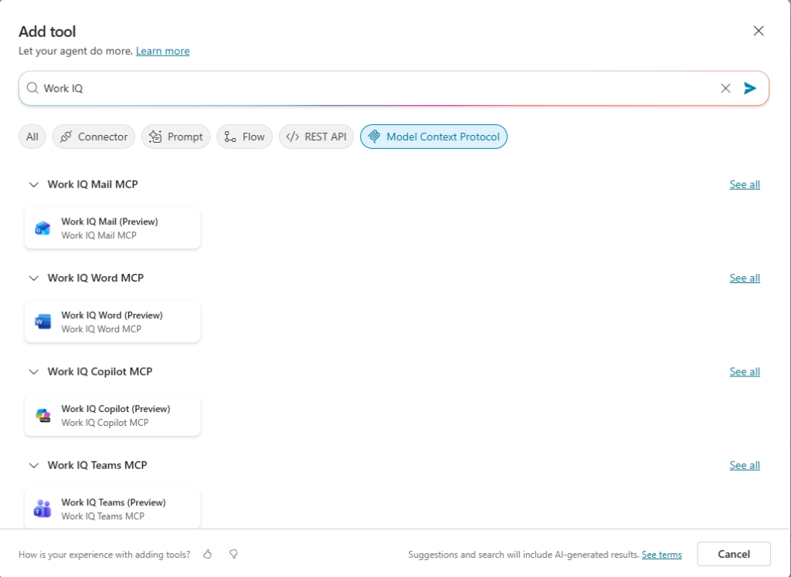Click the Work IQ Copilot MCP section heading
Viewport: 791px width, 577px height.
[100, 372]
